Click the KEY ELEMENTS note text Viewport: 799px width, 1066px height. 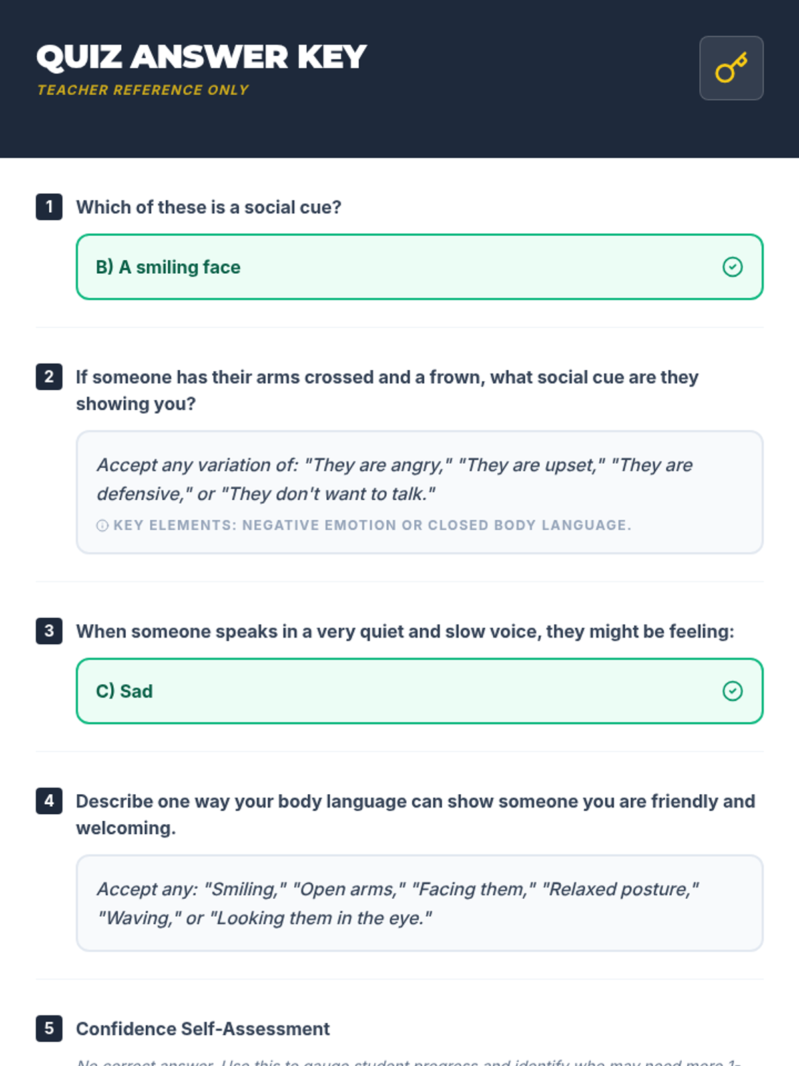(x=372, y=526)
